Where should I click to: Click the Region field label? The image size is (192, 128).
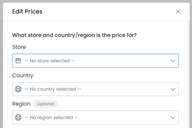tap(21, 104)
